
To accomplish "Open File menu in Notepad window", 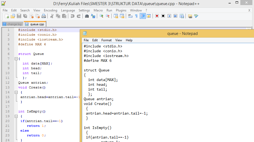I will coord(86,40).
